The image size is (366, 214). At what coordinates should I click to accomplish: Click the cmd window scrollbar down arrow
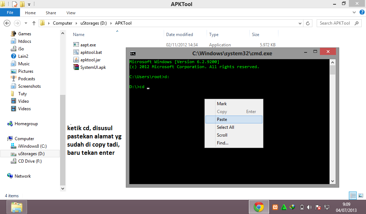332,181
